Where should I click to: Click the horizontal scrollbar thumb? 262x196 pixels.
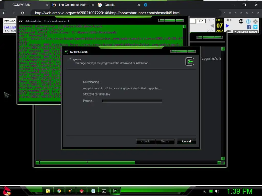[88, 162]
